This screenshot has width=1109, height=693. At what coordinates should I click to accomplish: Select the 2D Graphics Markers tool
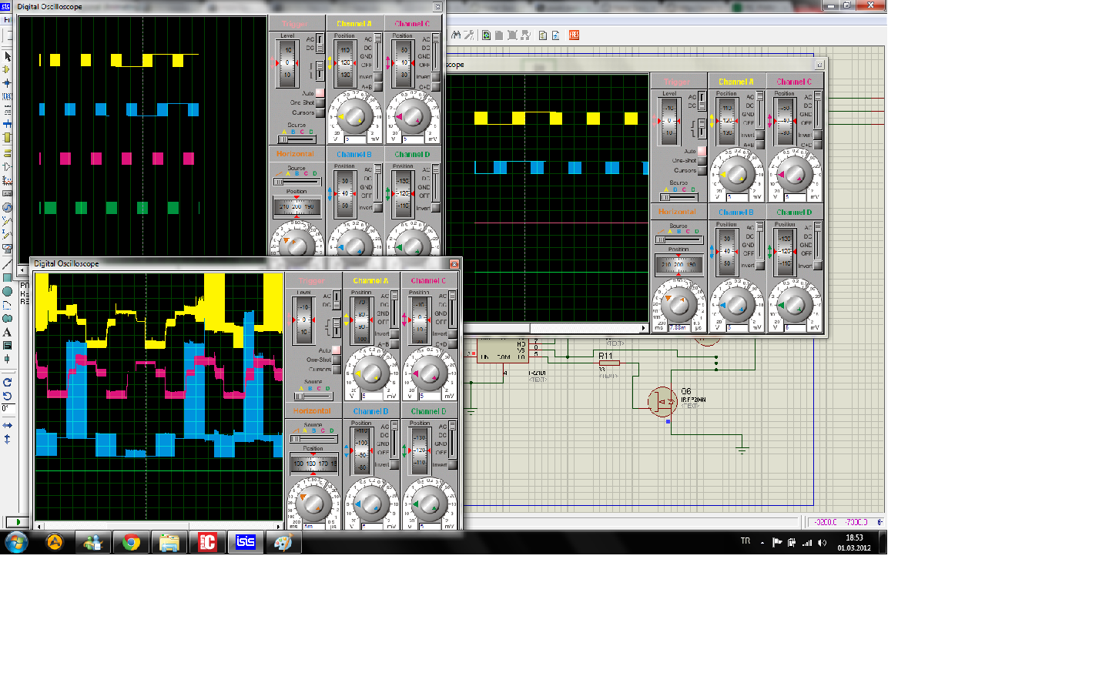tap(7, 359)
